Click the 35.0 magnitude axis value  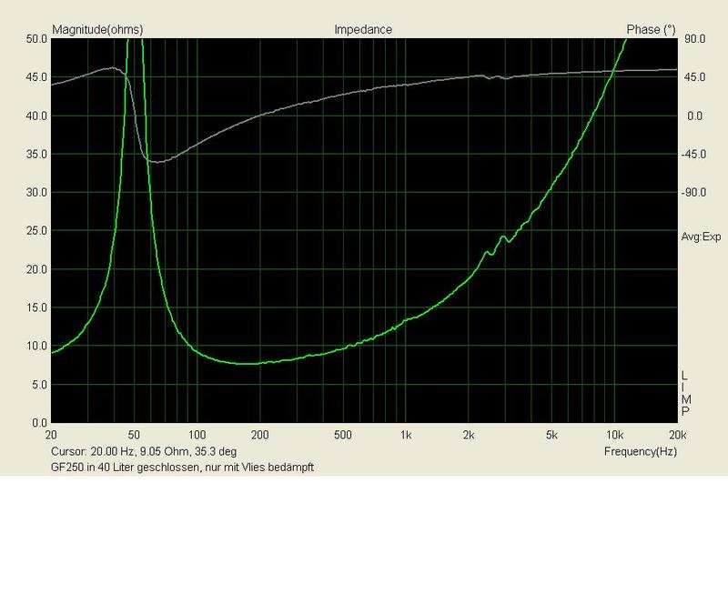click(36, 154)
